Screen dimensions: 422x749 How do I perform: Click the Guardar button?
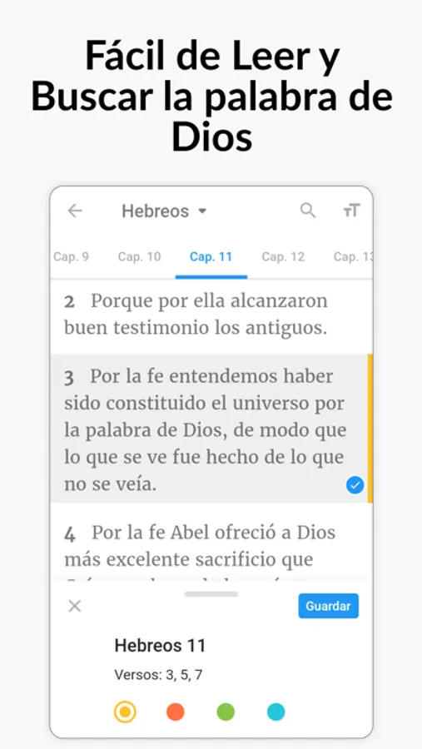click(x=328, y=606)
